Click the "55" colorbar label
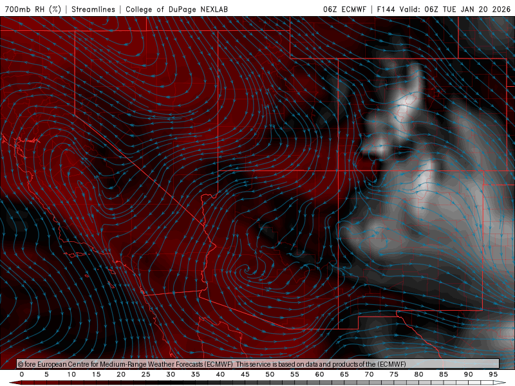Image resolution: width=515 pixels, height=386 pixels. coord(295,374)
